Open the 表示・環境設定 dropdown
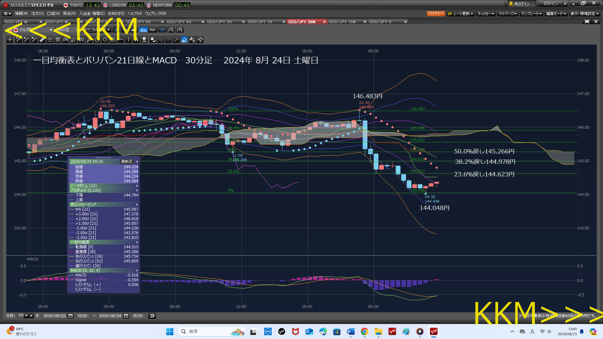The height and width of the screenshot is (339, 603). click(x=583, y=14)
